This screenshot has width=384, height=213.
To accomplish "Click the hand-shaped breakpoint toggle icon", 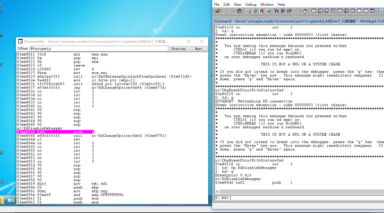I will pos(305,11).
